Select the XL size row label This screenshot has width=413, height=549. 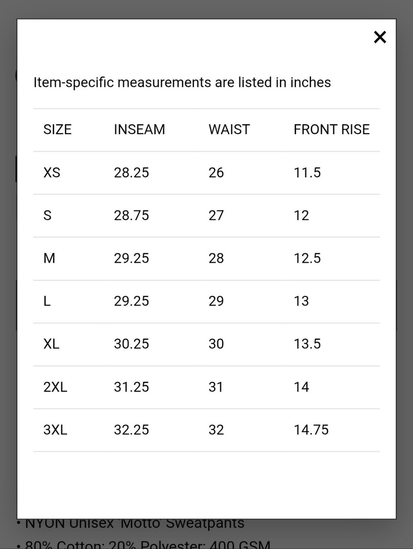coord(52,344)
